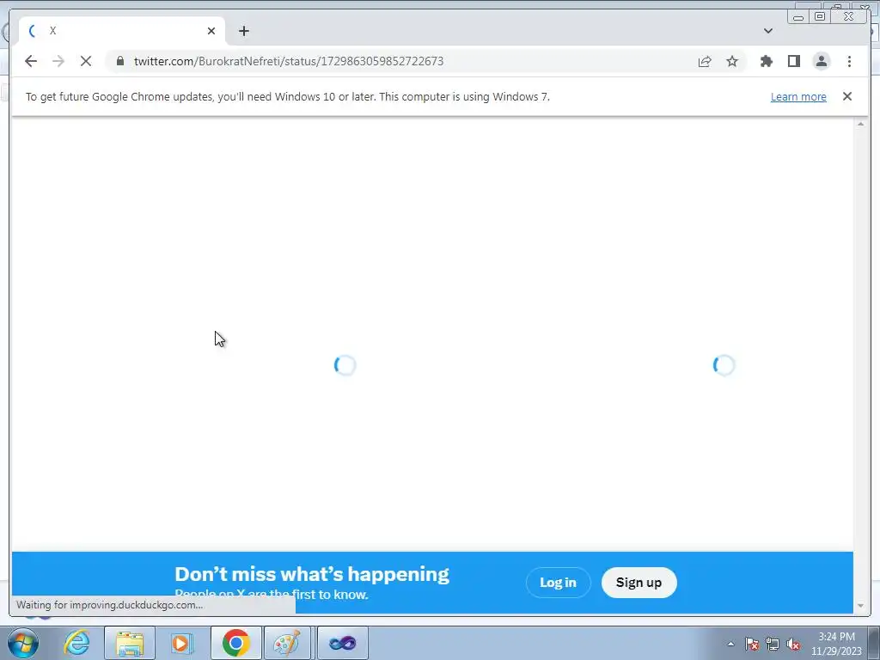Click the muted volume tray icon
880x660 pixels.
(x=793, y=645)
